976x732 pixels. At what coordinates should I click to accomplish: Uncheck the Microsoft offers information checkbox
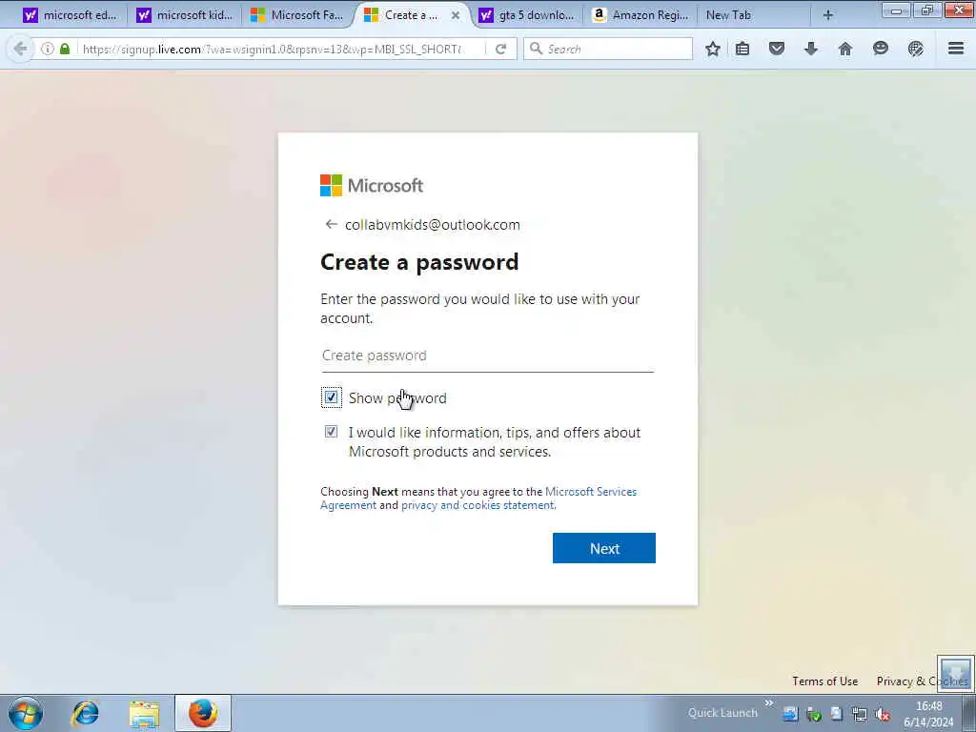pos(331,432)
